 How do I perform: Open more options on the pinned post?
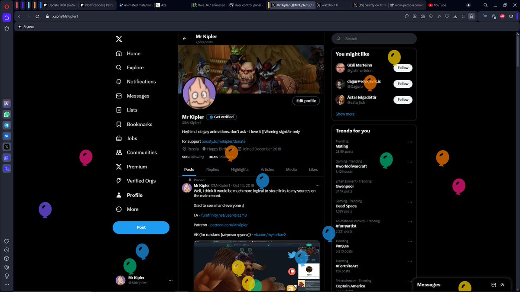[x=317, y=186]
